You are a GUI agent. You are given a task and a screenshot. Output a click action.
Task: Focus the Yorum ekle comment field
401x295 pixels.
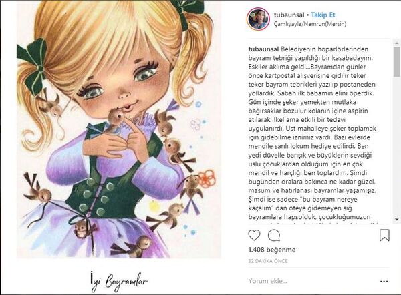tap(312, 281)
